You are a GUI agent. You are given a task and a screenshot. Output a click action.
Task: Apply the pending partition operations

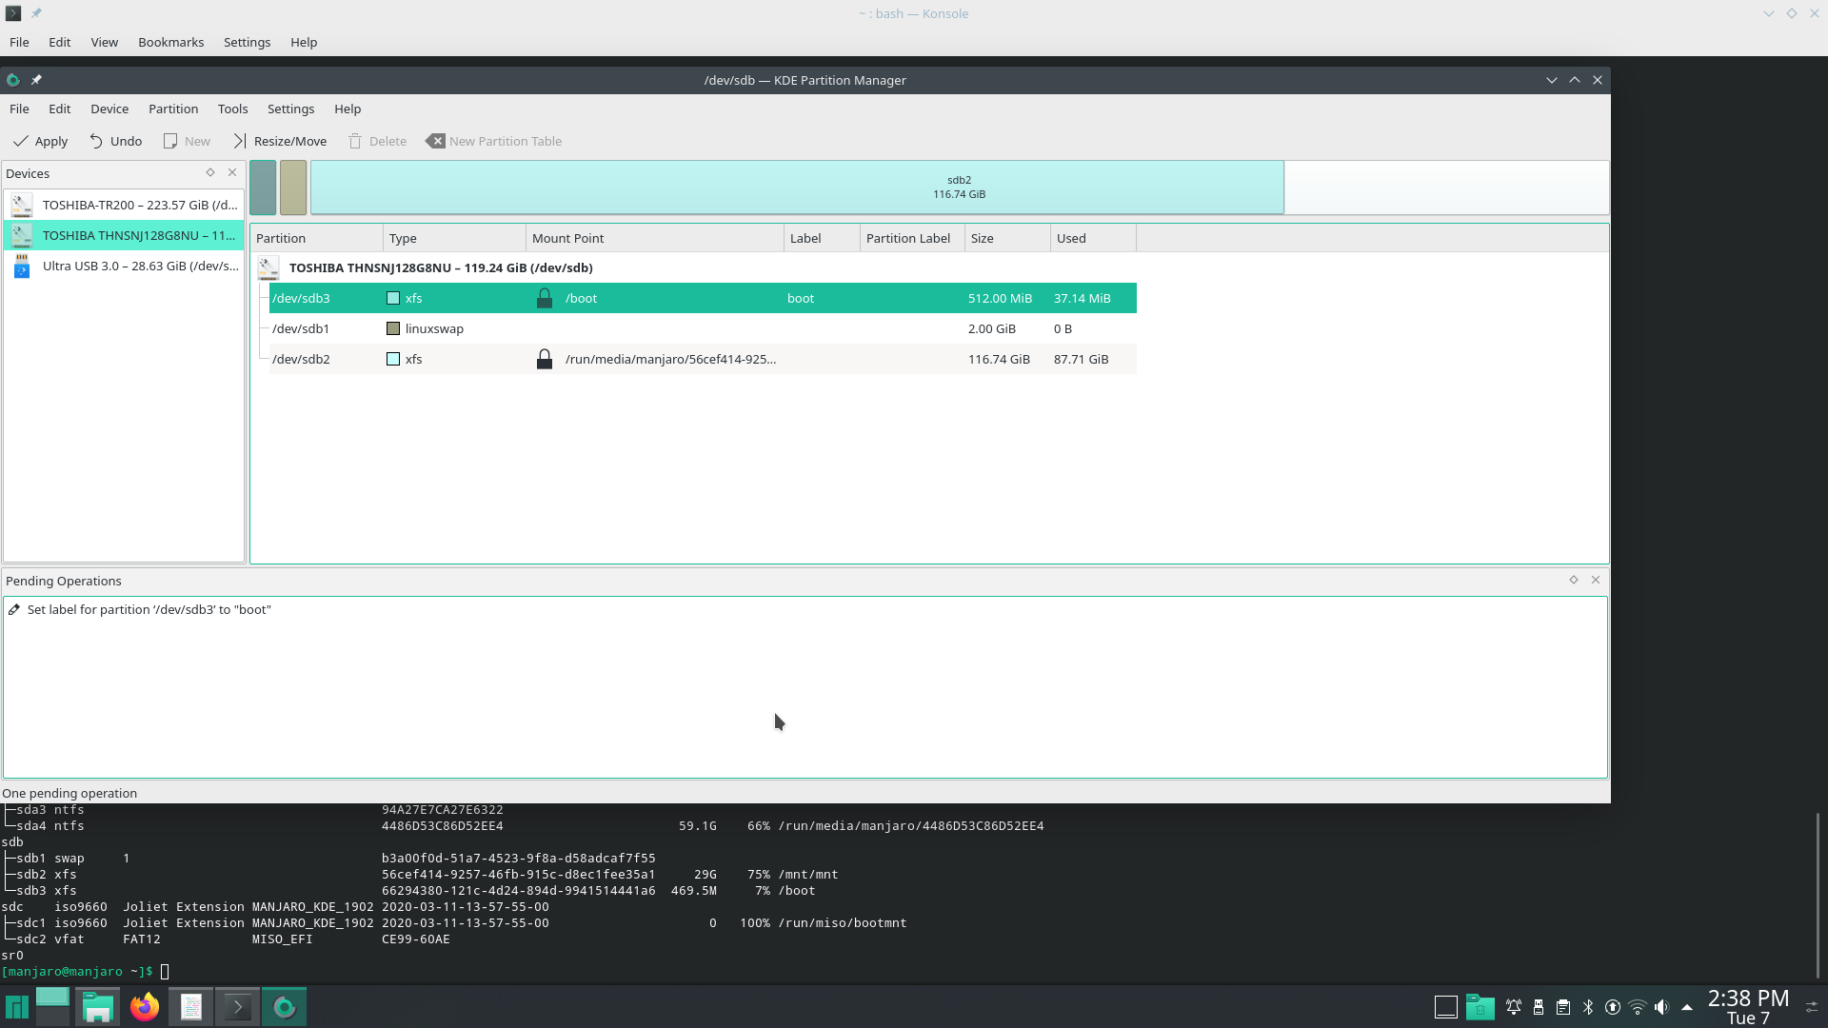40,141
